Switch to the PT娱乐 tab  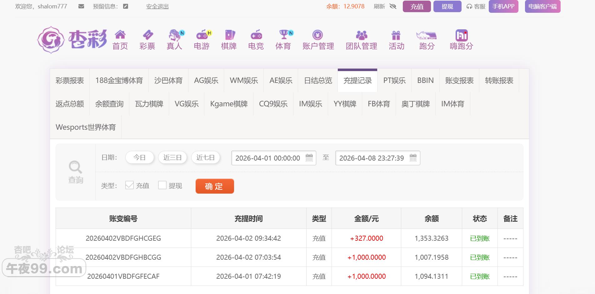click(394, 80)
